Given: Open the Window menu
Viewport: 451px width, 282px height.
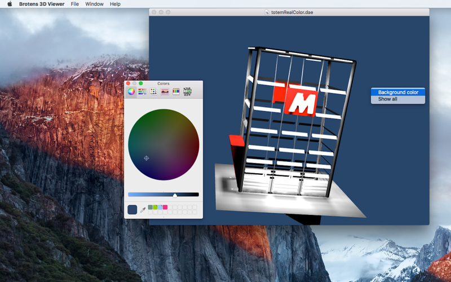Looking at the screenshot, I should (94, 4).
